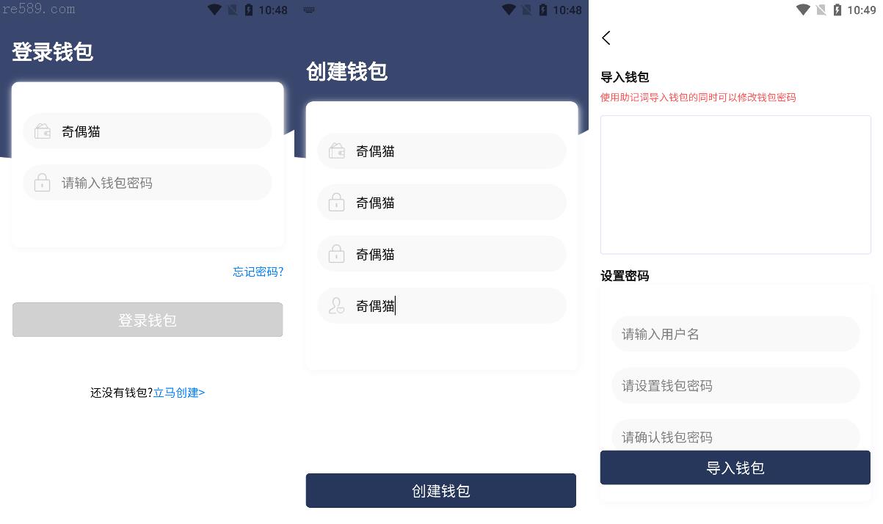Tap the gray 登录钱包 button
This screenshot has height=524, width=883.
pyautogui.click(x=148, y=320)
